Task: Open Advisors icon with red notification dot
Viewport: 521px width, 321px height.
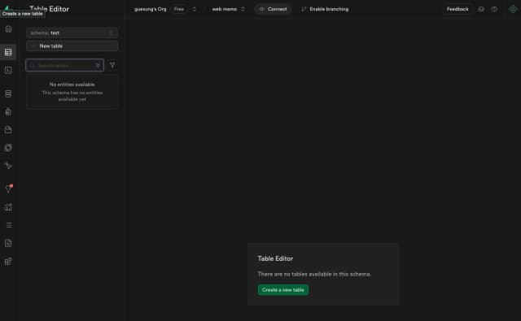Action: [8, 189]
